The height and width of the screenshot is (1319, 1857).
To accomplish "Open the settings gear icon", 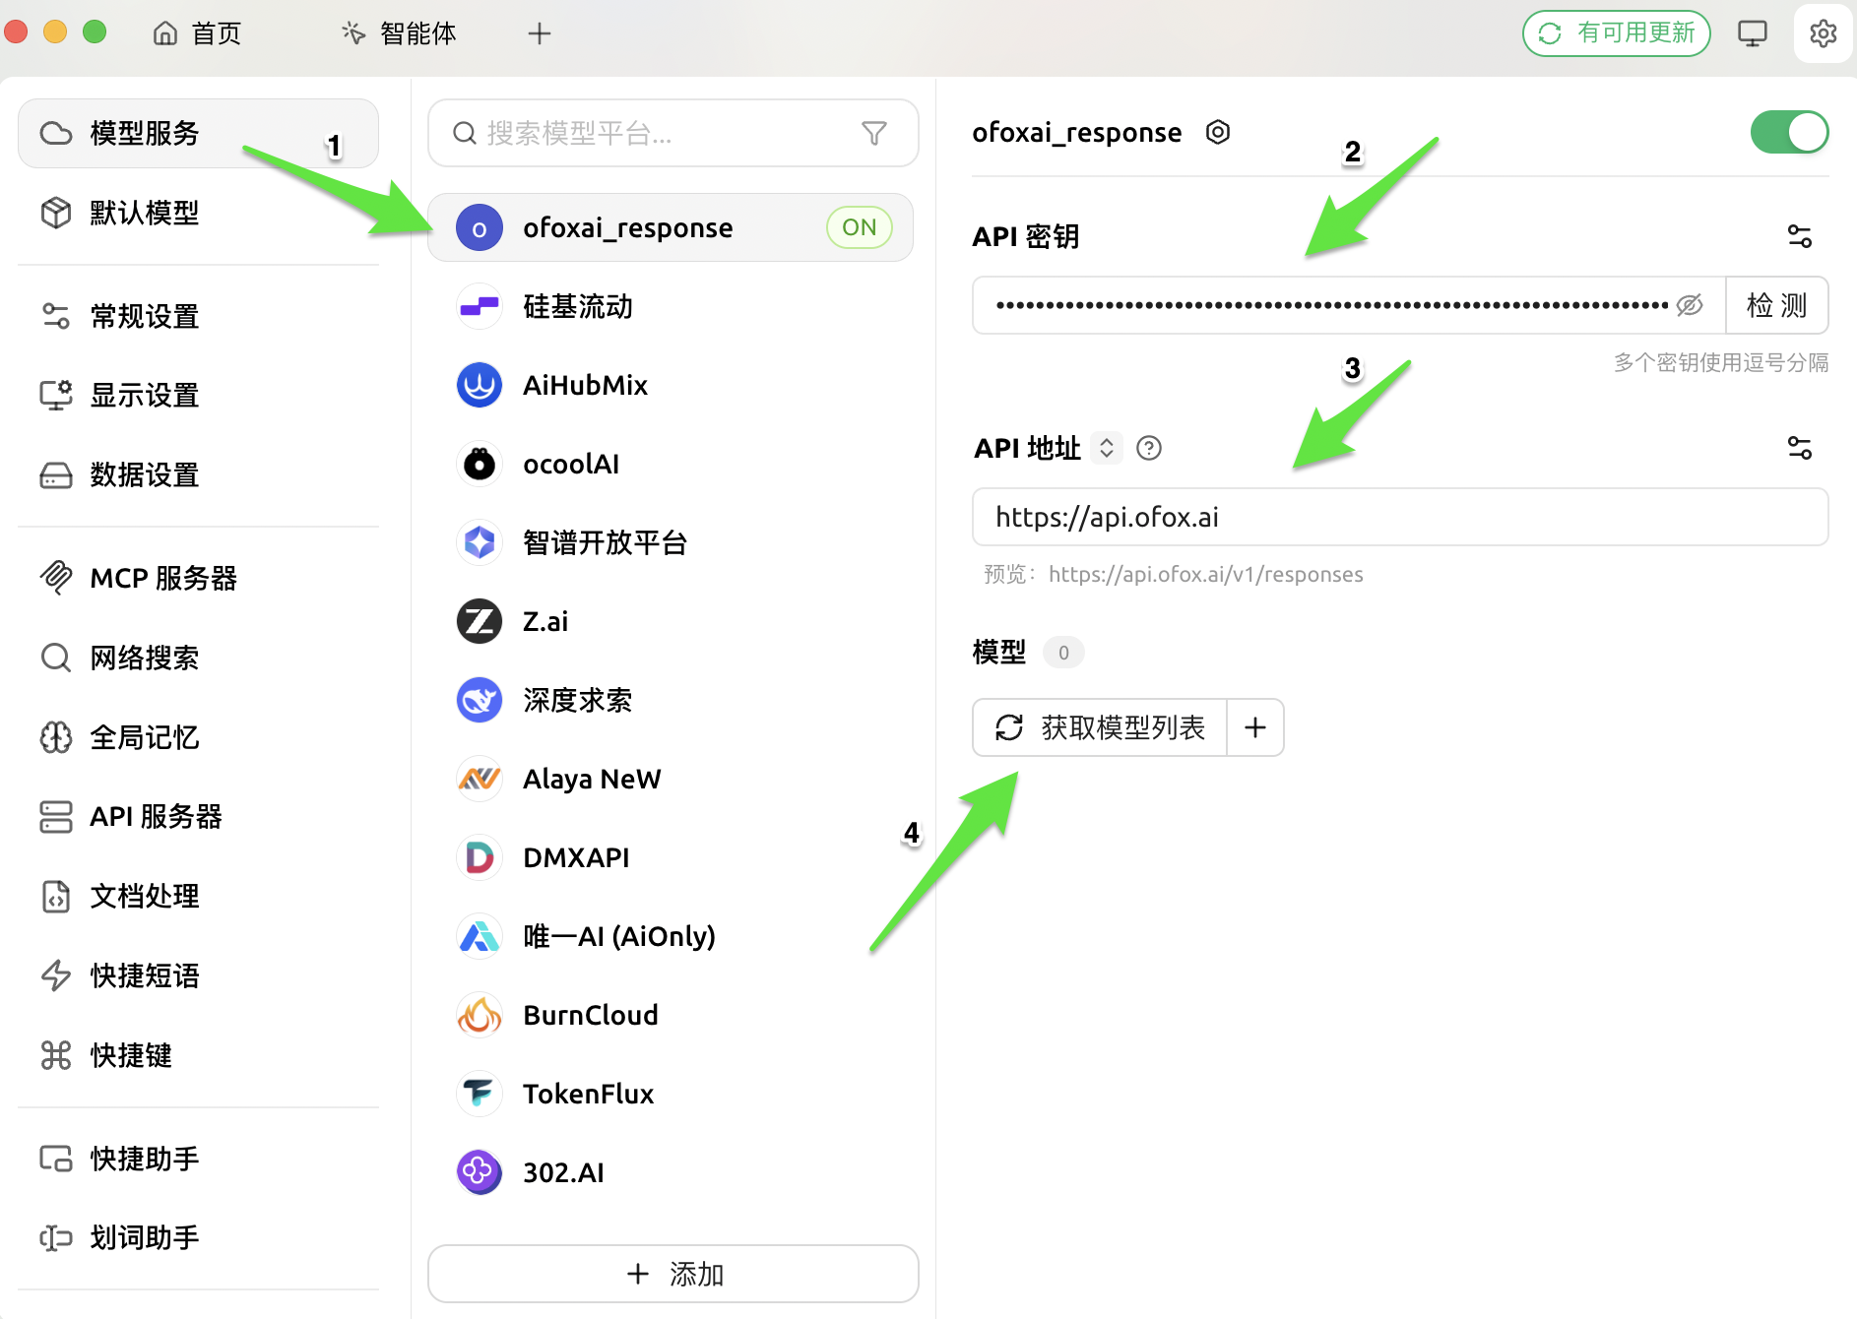I will click(x=1823, y=33).
